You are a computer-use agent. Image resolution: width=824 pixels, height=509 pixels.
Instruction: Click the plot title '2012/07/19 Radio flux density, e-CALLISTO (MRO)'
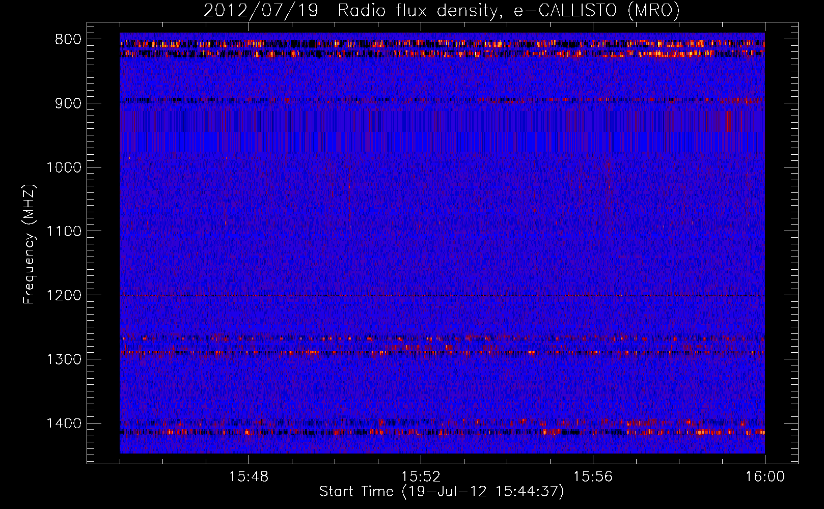[x=442, y=11]
